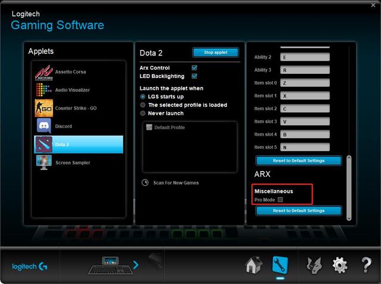Select the keyboard device image

click(111, 266)
